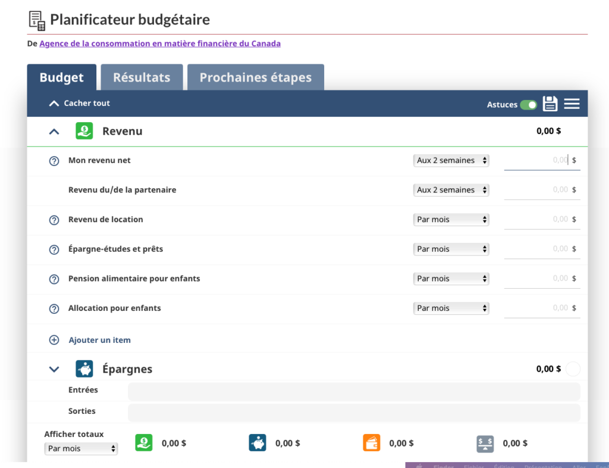Click the help icon beside Revenu de location
The image size is (609, 468).
[x=54, y=219]
